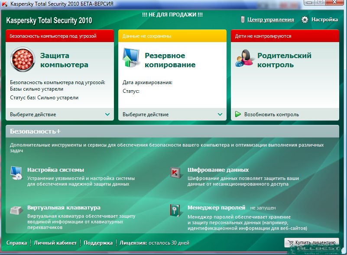Click the Менеджер паролей book icon
347x255 pixels.
175,210
